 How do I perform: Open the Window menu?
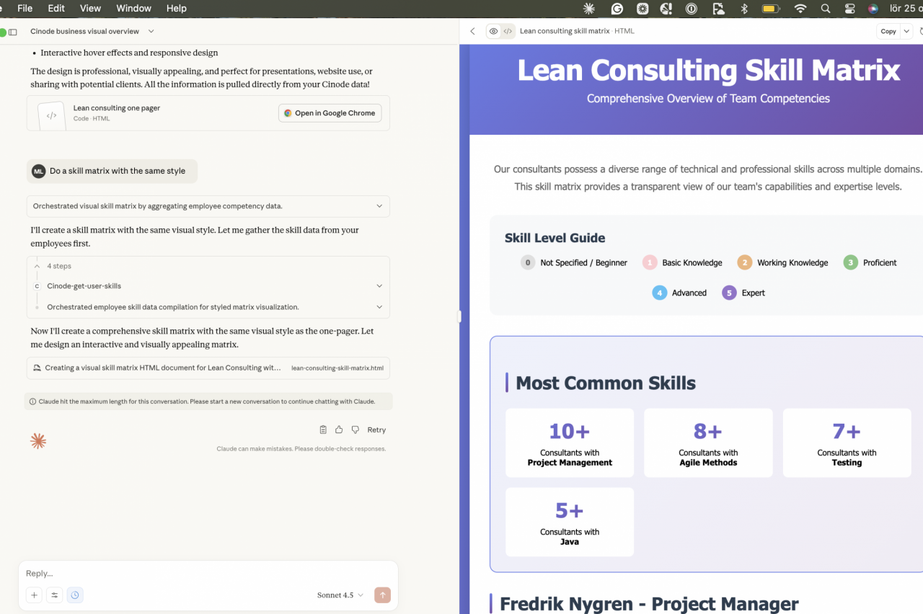(x=133, y=8)
